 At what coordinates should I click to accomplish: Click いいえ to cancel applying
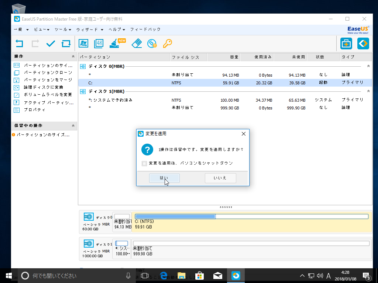(x=220, y=178)
